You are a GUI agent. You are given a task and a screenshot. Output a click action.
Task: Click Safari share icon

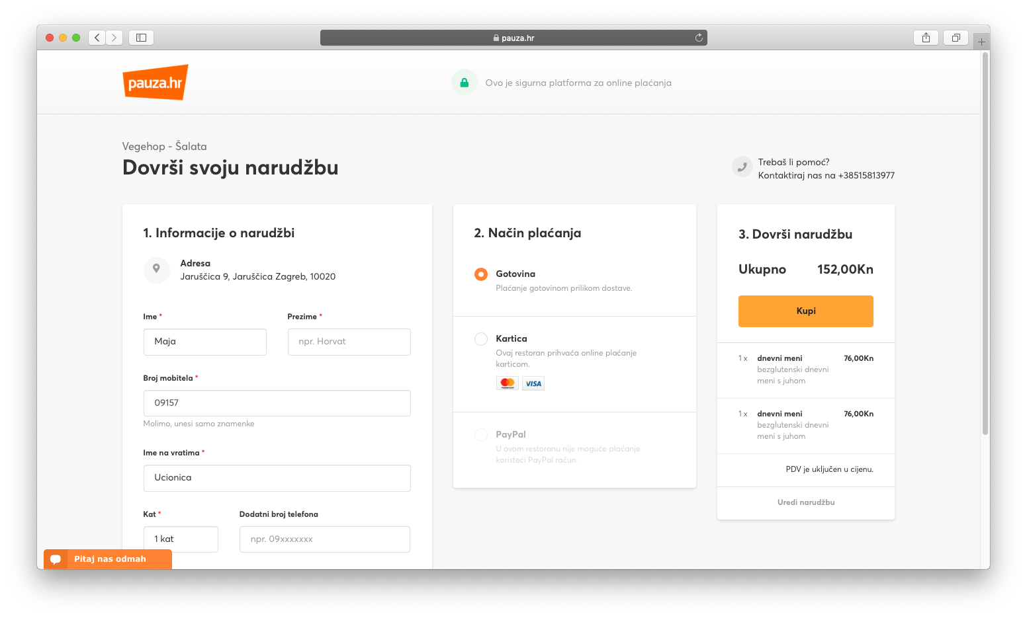coord(926,38)
